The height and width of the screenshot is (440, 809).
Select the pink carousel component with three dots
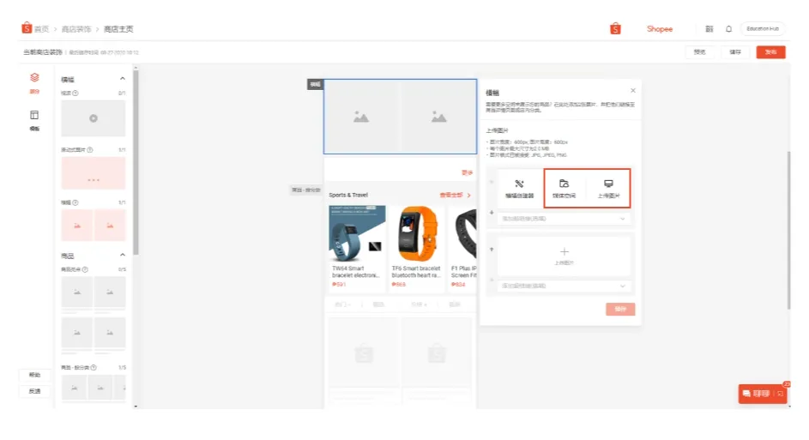pyautogui.click(x=94, y=173)
